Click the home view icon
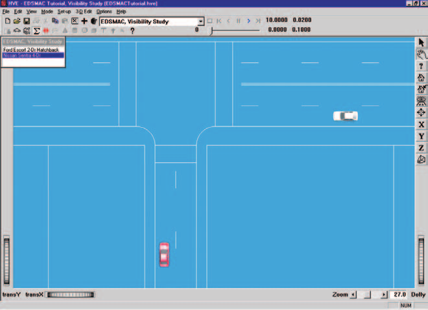 421,78
